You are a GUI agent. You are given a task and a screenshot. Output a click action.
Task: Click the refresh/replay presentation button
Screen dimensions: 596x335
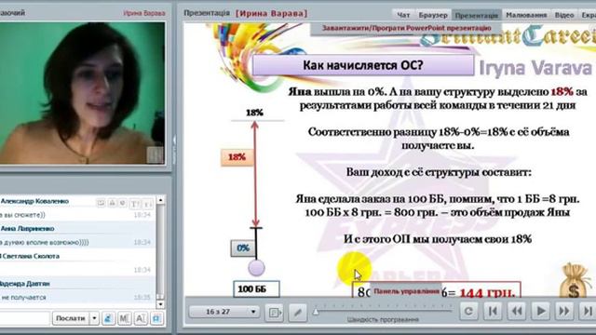coord(468,312)
